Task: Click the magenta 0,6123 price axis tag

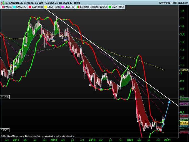Action: [x=184, y=104]
